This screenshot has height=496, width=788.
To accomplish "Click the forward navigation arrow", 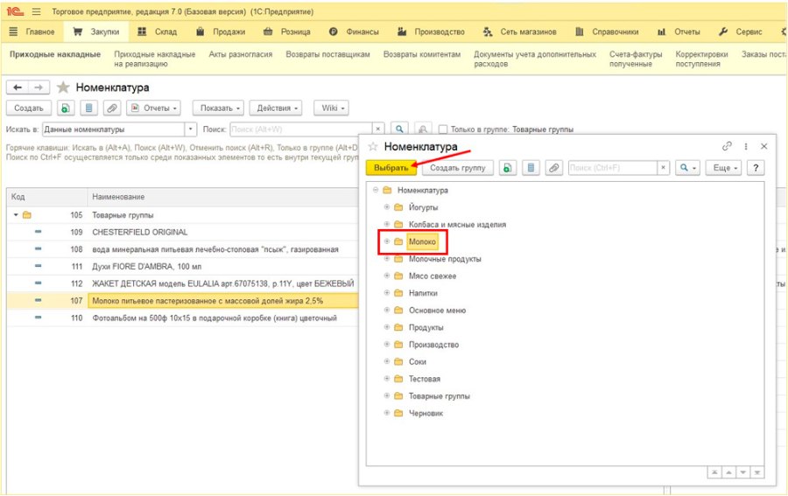I will coord(39,87).
